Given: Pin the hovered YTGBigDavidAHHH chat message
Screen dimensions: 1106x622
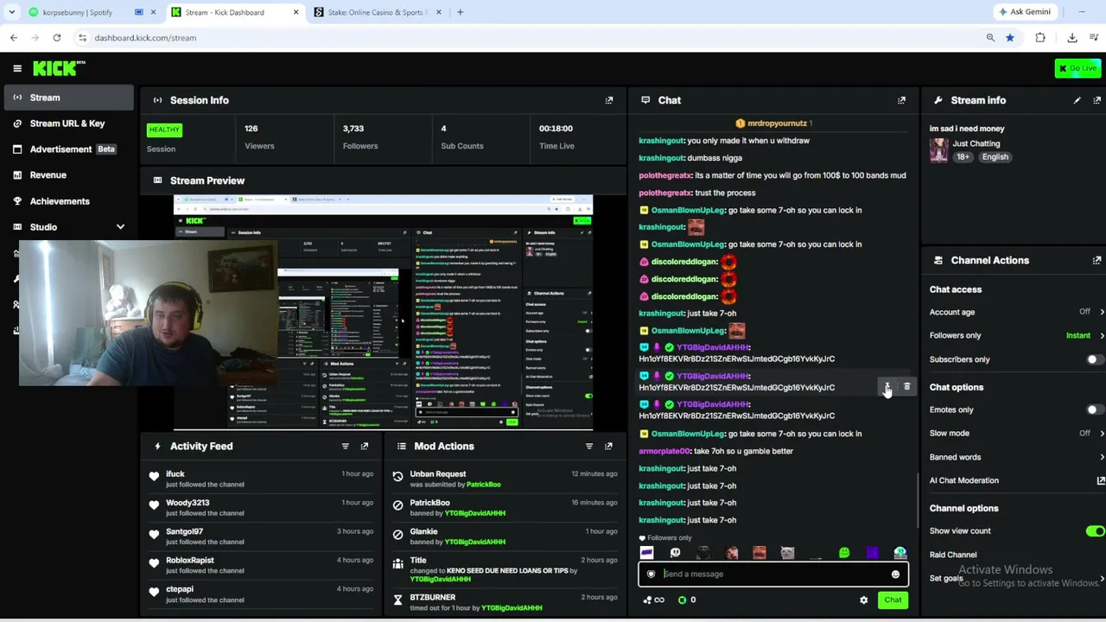Looking at the screenshot, I should click(x=887, y=387).
